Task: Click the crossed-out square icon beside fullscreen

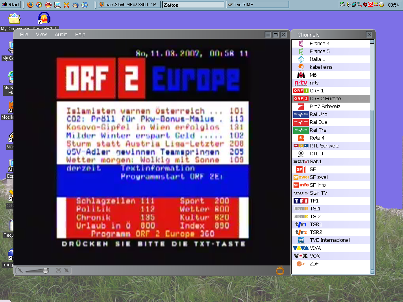Action: pyautogui.click(x=67, y=270)
